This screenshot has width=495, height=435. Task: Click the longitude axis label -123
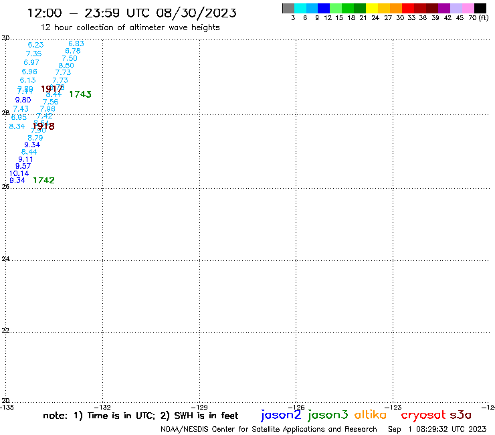pyautogui.click(x=393, y=408)
